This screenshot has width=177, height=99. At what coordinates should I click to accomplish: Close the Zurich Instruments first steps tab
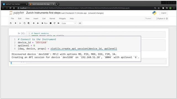[53, 4]
